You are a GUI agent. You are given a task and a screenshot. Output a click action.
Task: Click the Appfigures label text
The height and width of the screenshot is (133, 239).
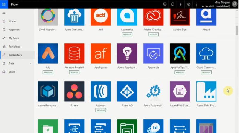click(101, 68)
